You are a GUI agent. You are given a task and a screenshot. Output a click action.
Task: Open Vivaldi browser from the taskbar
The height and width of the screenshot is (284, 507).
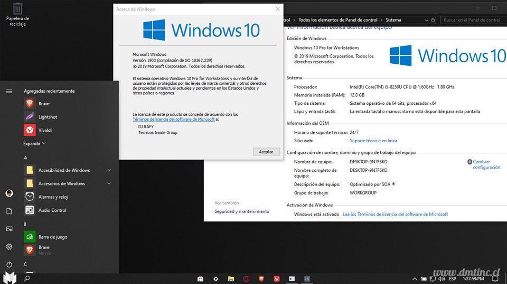click(x=276, y=279)
